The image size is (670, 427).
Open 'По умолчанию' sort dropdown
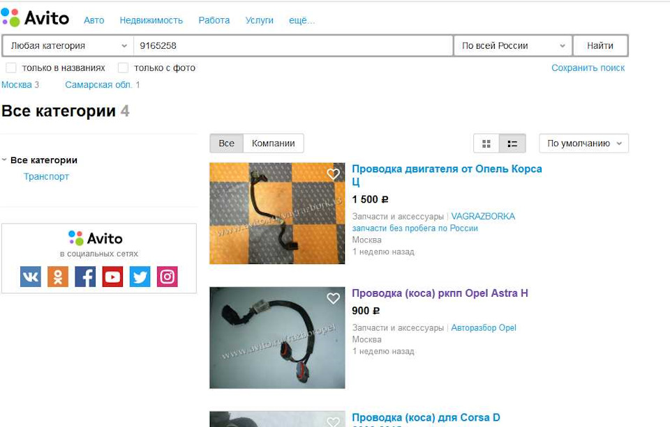point(583,143)
